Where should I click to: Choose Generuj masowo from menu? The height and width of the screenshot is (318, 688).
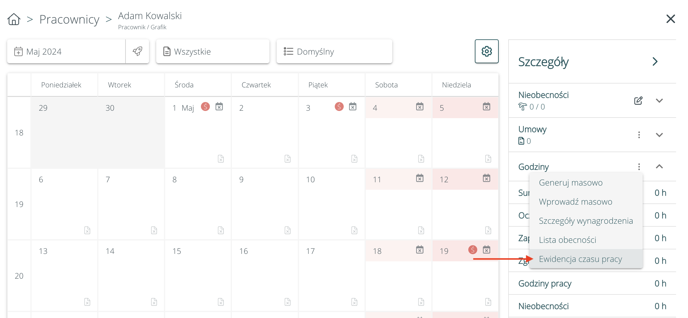pos(571,183)
